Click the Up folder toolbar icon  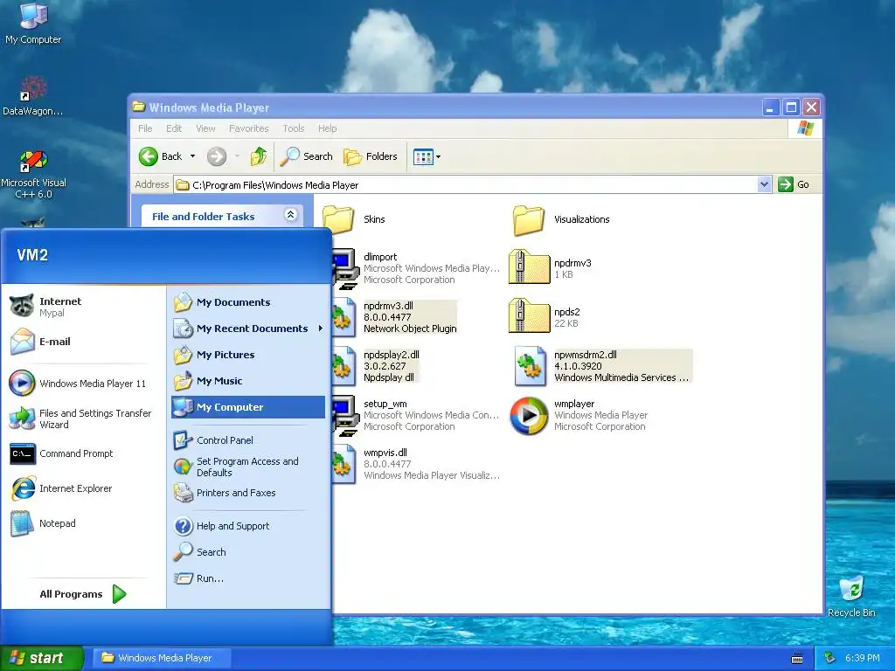(259, 156)
